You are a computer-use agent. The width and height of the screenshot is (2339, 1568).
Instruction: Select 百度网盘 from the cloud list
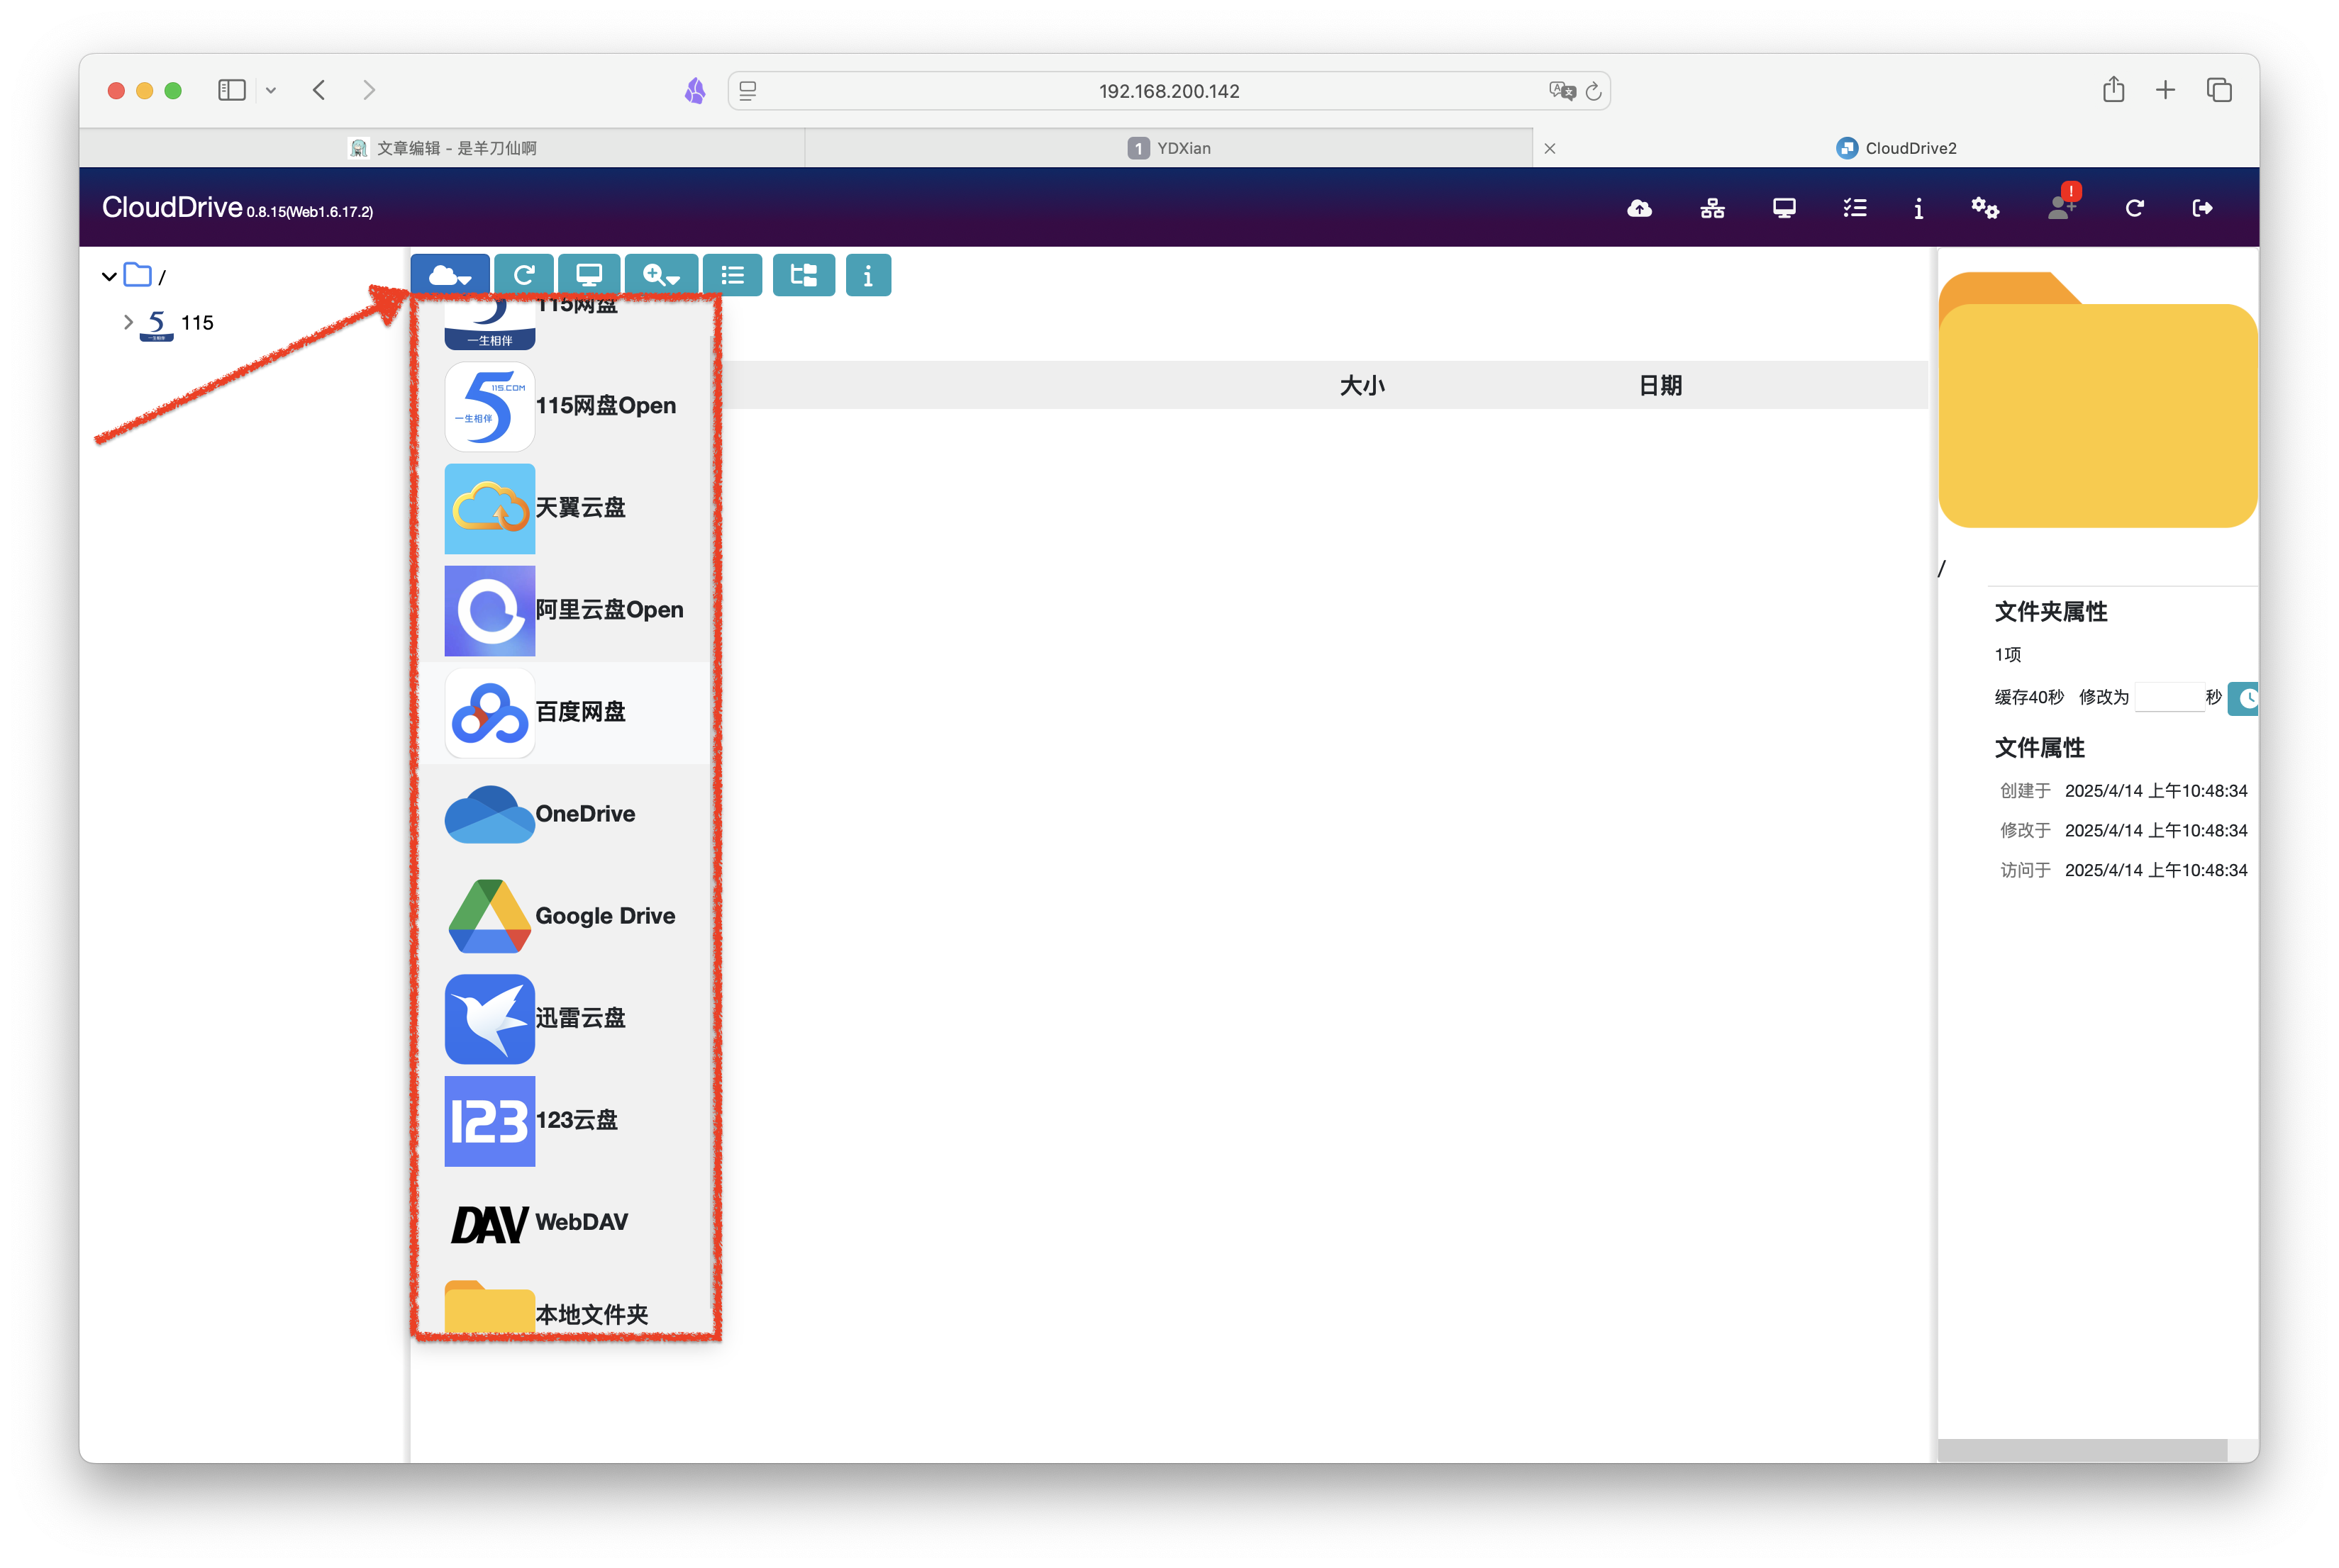pyautogui.click(x=565, y=712)
